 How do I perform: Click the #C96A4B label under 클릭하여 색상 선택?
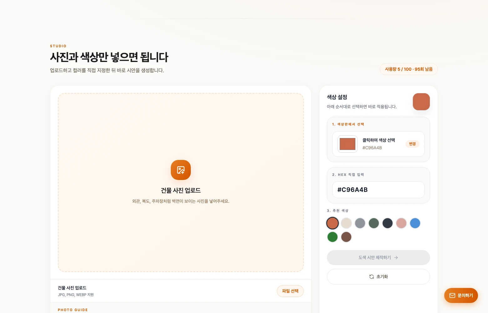point(372,148)
